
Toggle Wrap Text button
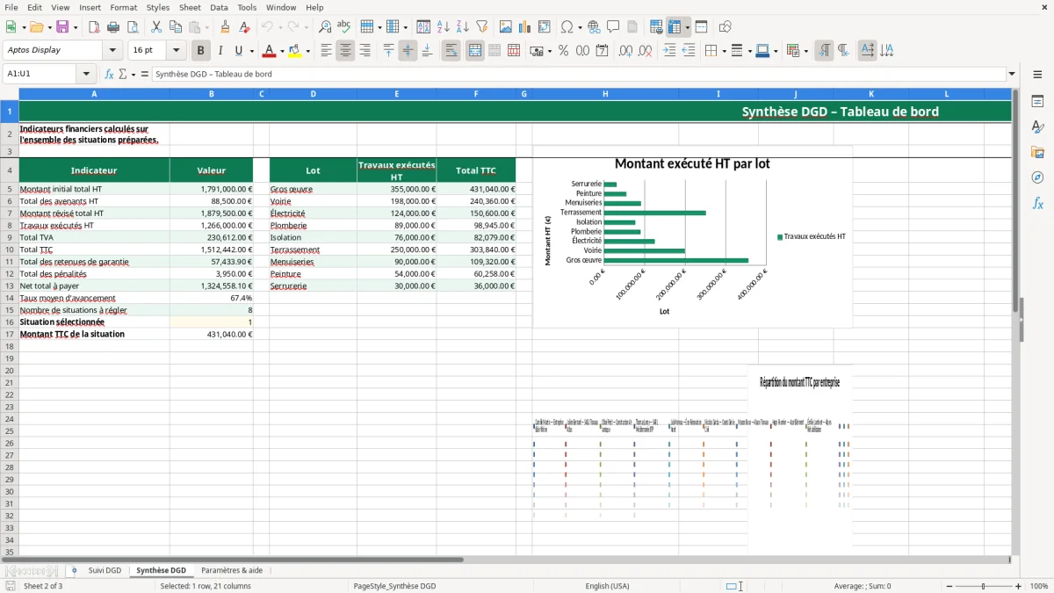[451, 51]
